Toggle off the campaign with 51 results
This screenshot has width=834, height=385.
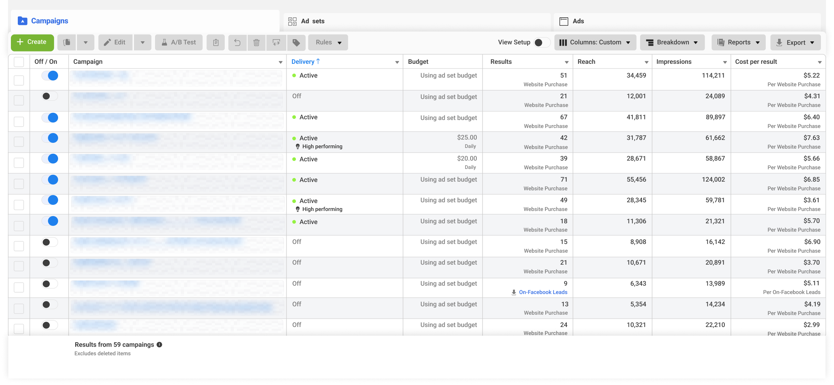pyautogui.click(x=50, y=76)
